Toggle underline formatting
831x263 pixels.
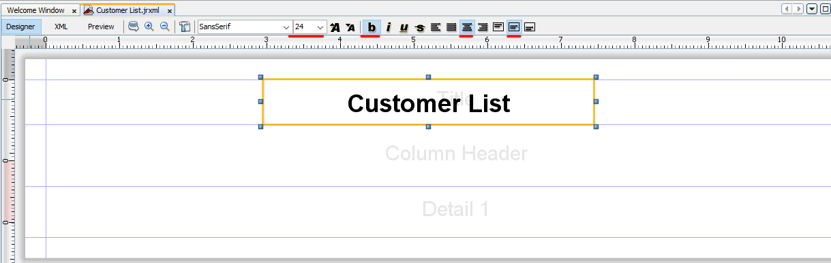pos(404,27)
